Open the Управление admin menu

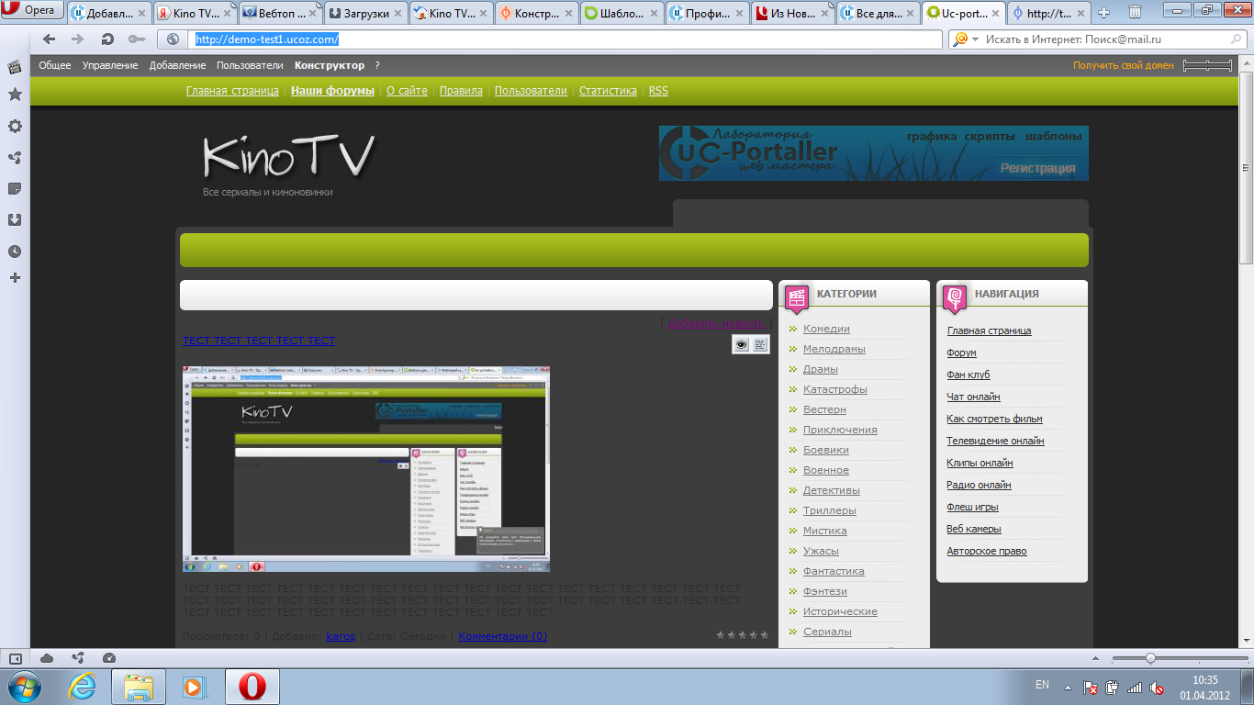pos(110,65)
